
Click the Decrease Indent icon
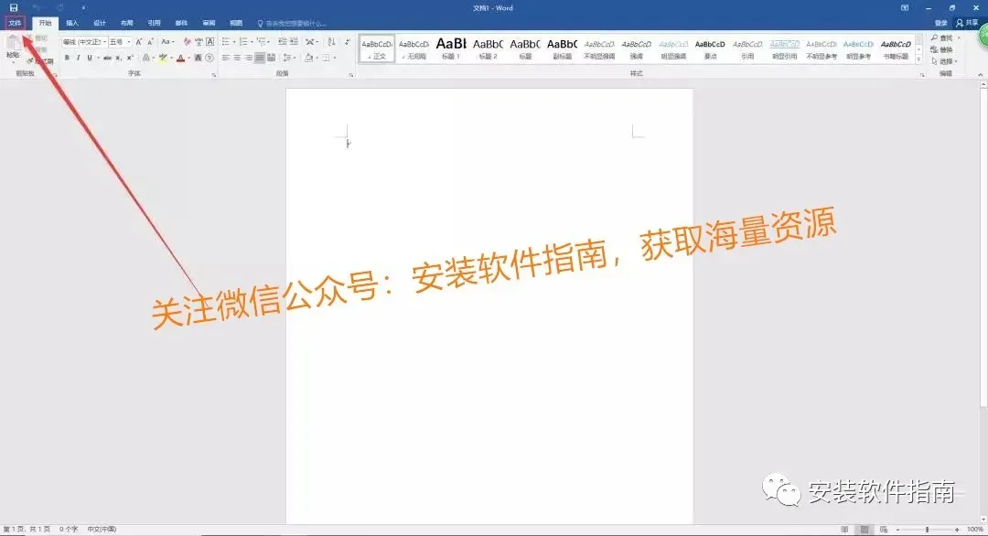click(283, 41)
